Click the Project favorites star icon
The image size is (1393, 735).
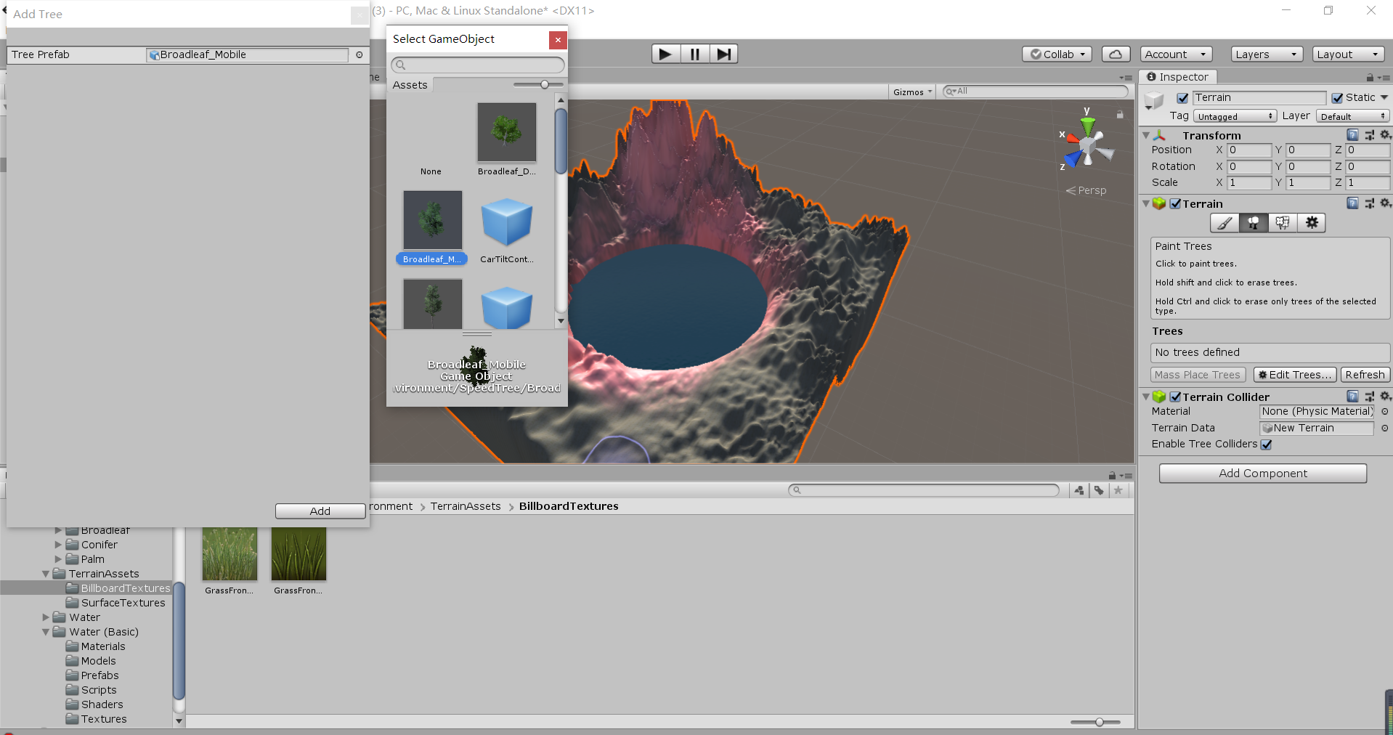tap(1118, 490)
